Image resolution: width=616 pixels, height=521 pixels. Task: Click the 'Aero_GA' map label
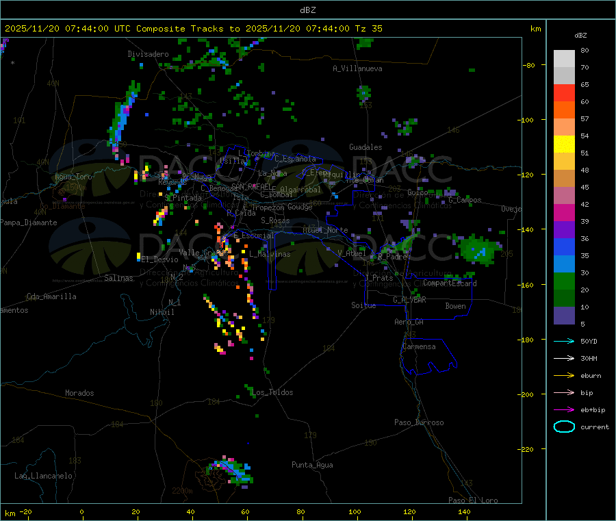[x=409, y=322]
